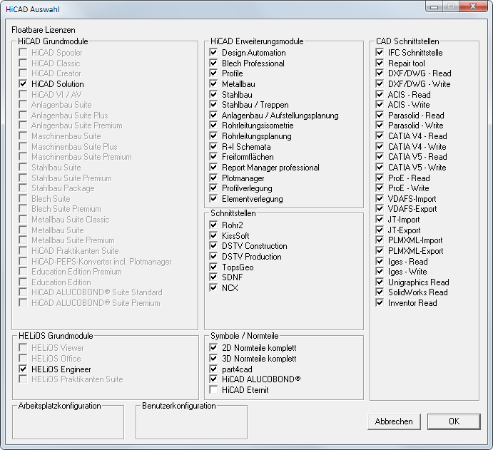This screenshot has height=450, width=493.
Task: Confirm selection with OK button
Action: click(x=454, y=421)
